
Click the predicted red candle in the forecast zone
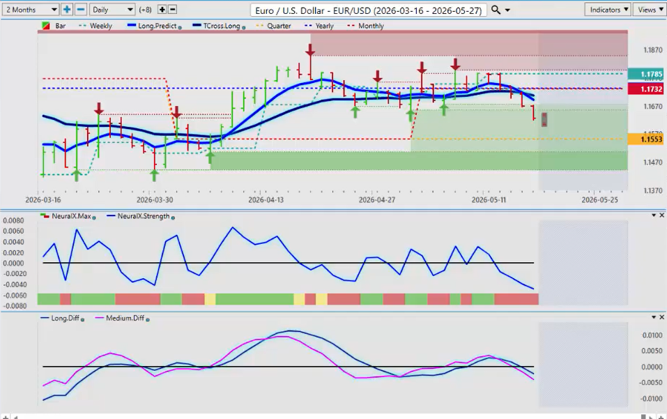(x=544, y=119)
